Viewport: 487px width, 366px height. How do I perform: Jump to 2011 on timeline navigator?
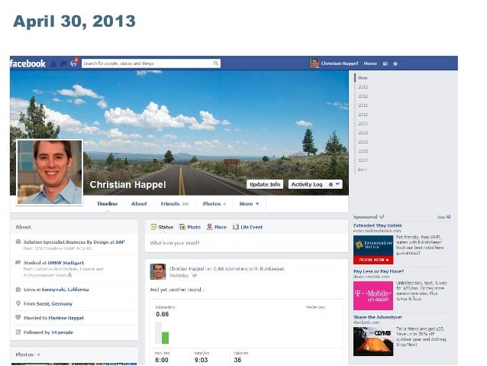tap(363, 105)
